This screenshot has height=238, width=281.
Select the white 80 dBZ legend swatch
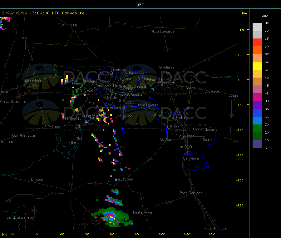(x=257, y=27)
